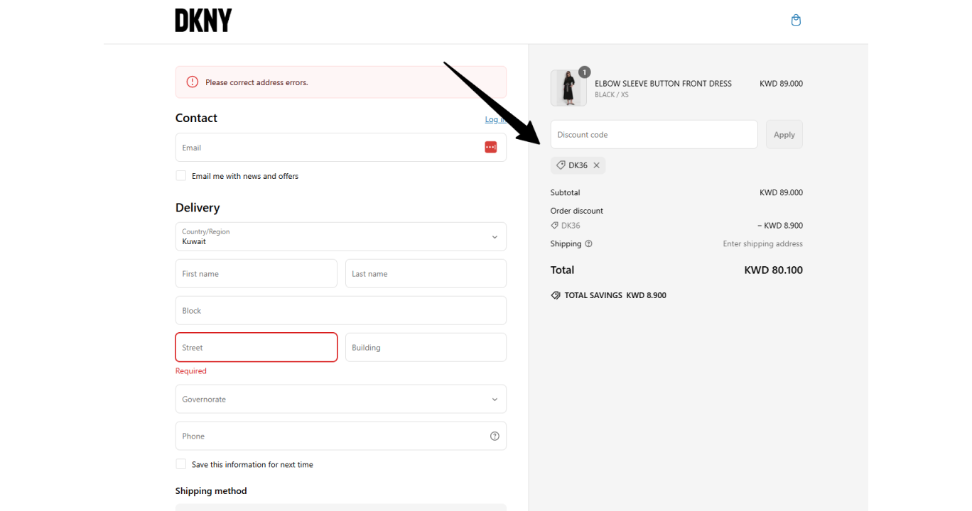Expand the Governorate dropdown

341,399
